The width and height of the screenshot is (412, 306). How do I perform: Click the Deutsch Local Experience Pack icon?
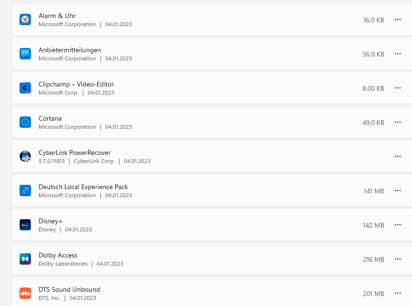click(x=25, y=191)
